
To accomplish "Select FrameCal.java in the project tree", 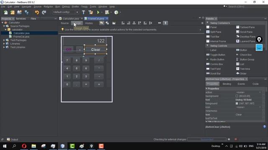I will pos(21,37).
